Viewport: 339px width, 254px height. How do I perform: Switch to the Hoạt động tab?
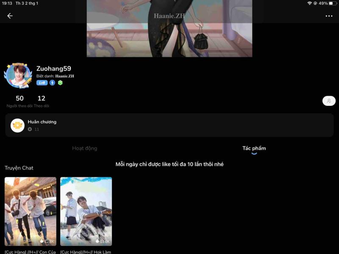pos(85,148)
